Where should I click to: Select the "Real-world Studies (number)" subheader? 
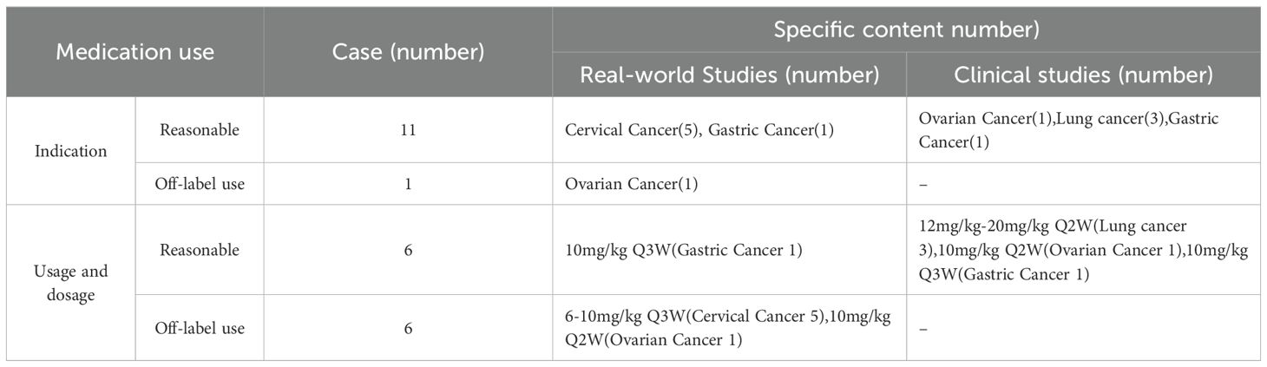(x=729, y=75)
